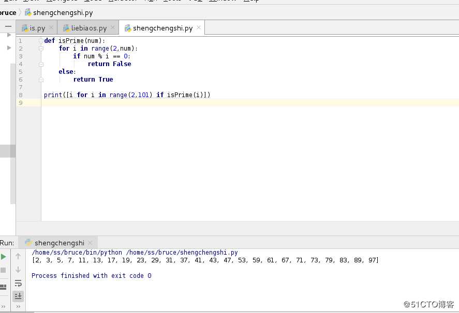Click fold end marker at line 6

click(x=41, y=80)
